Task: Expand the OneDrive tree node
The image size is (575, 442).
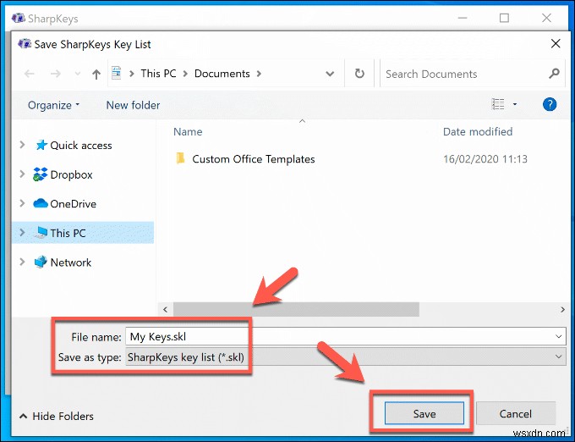Action: coord(22,203)
